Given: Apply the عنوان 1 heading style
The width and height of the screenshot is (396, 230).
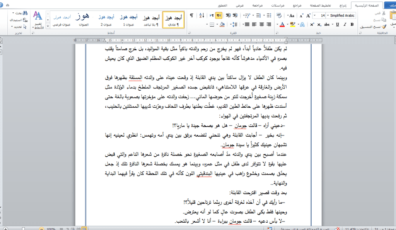Looking at the screenshot, I should point(128,20).
